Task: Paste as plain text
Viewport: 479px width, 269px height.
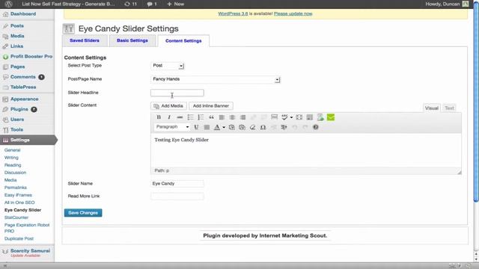Action: [231, 127]
